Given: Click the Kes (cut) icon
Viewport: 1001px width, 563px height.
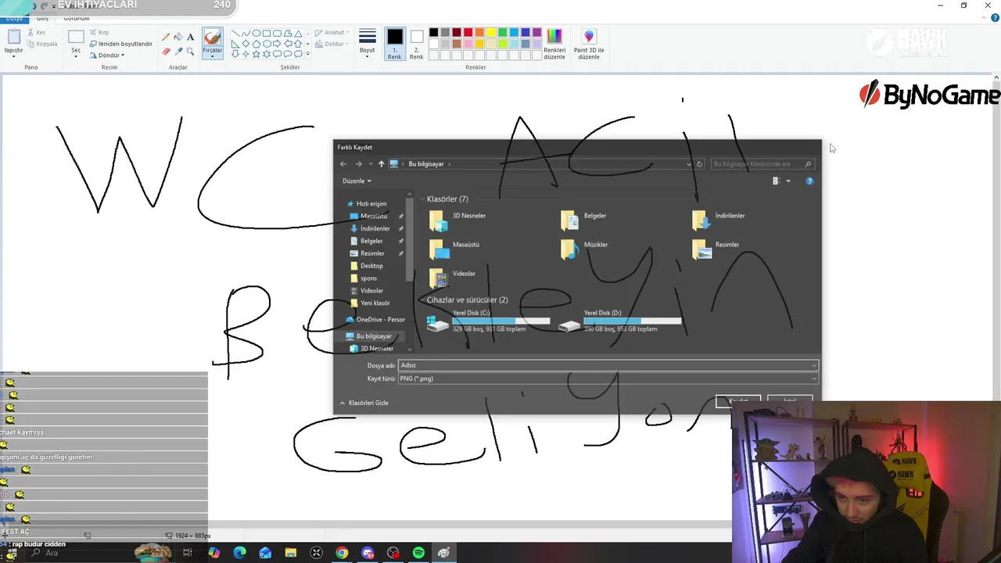Looking at the screenshot, I should pos(31,33).
